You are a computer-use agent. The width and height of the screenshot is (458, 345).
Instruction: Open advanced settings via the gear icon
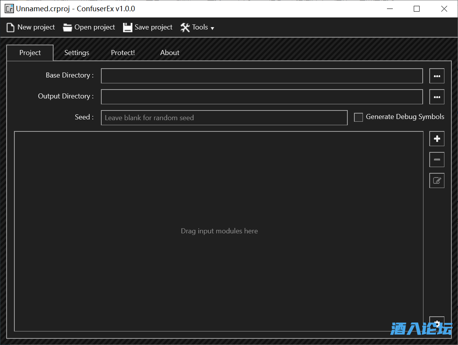437,323
